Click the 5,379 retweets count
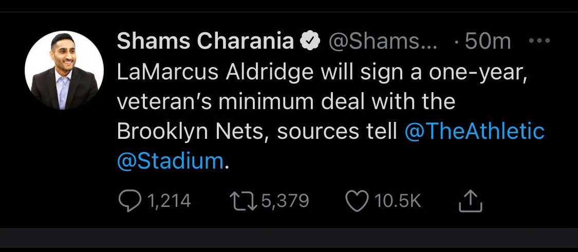 tap(285, 201)
